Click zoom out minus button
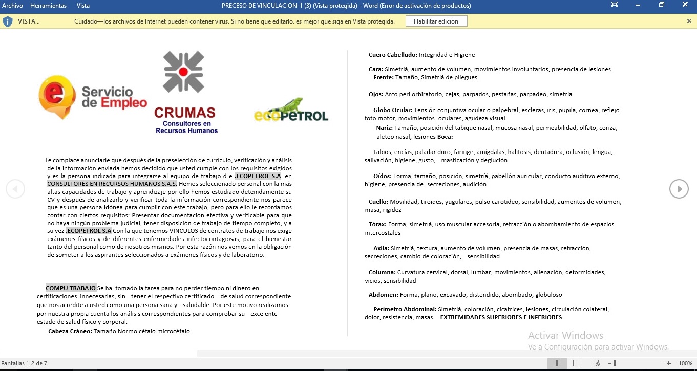697x371 pixels. coord(610,363)
